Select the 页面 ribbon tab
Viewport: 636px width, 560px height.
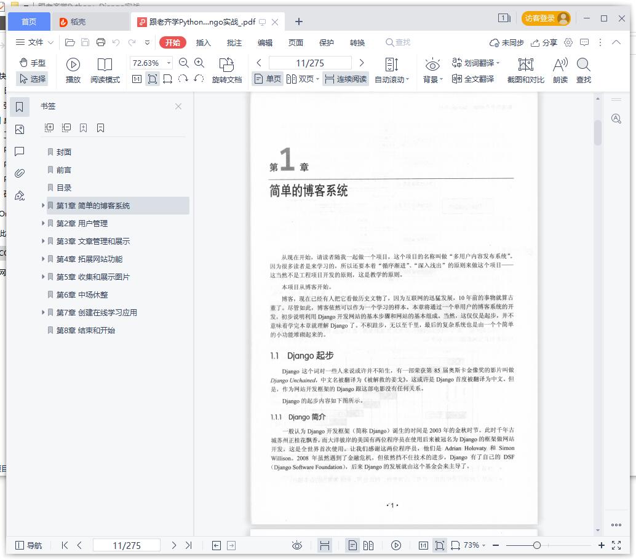[296, 42]
